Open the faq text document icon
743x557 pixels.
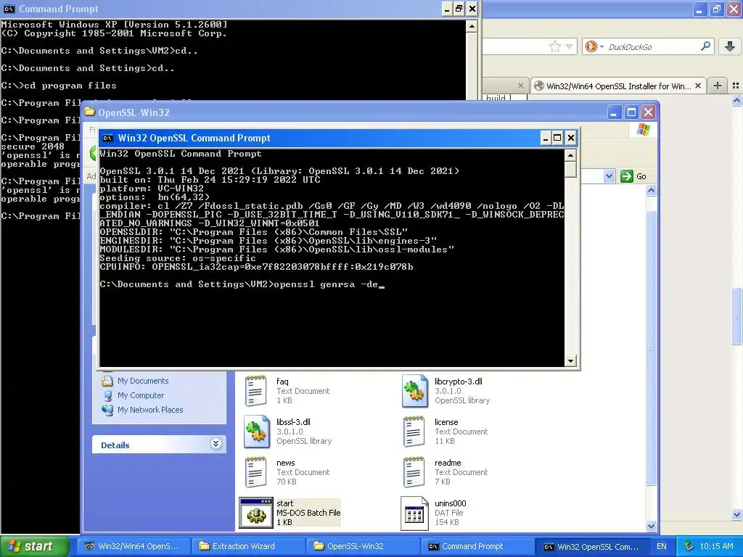pos(256,391)
